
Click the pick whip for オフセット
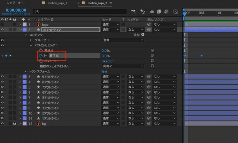pyautogui.click(x=152, y=61)
